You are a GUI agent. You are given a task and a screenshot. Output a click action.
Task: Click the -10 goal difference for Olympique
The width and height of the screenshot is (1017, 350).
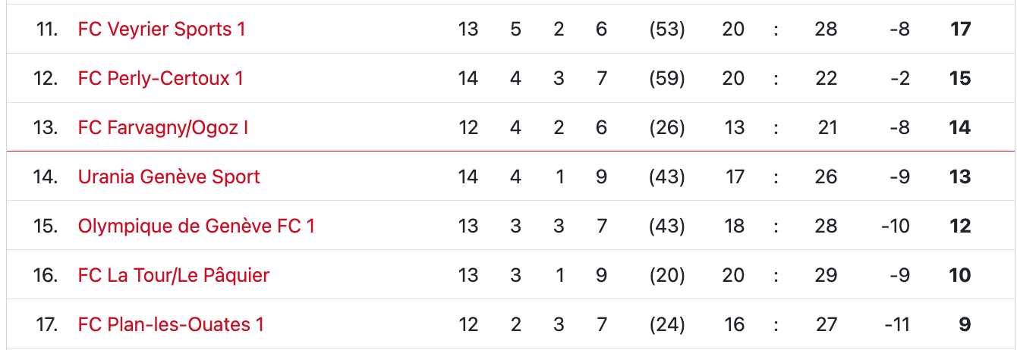coord(895,226)
